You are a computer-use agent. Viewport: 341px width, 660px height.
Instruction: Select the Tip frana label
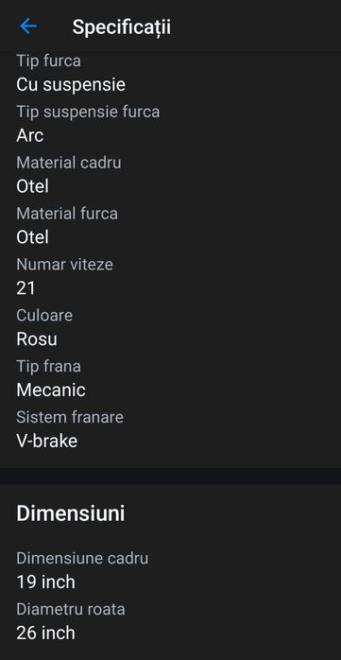point(49,366)
